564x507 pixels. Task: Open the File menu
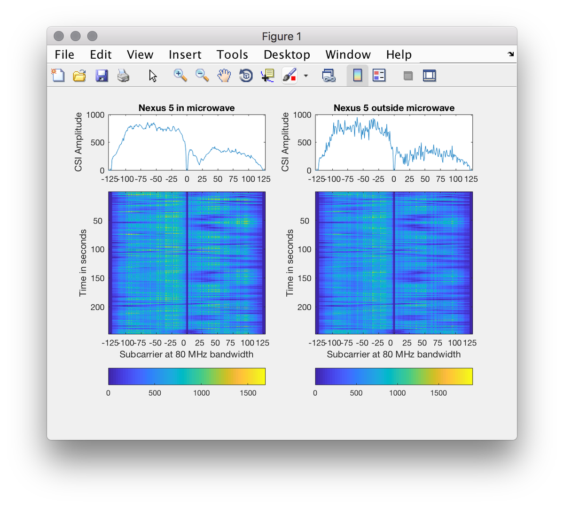64,54
